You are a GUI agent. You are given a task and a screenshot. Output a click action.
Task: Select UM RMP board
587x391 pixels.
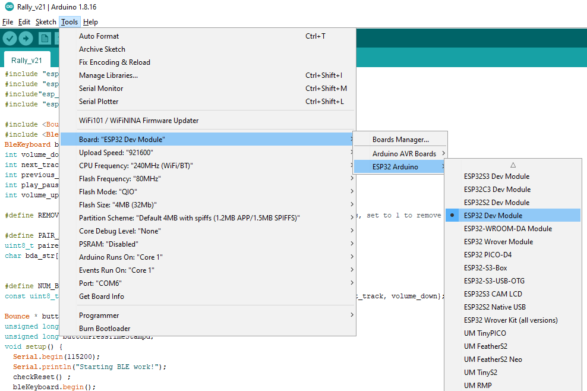click(x=513, y=386)
